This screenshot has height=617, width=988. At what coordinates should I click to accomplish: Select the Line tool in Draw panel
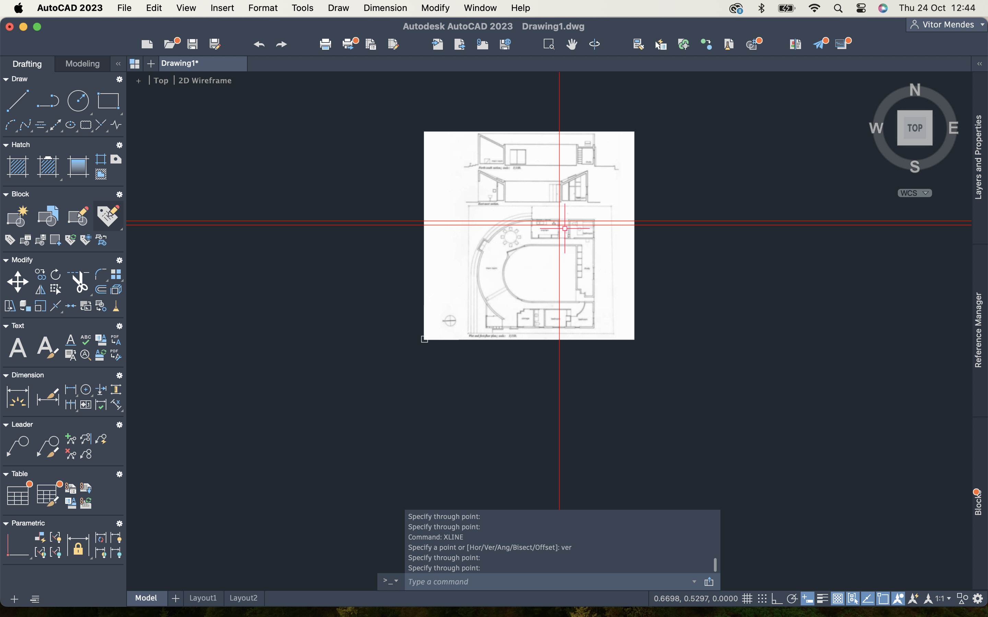point(17,100)
